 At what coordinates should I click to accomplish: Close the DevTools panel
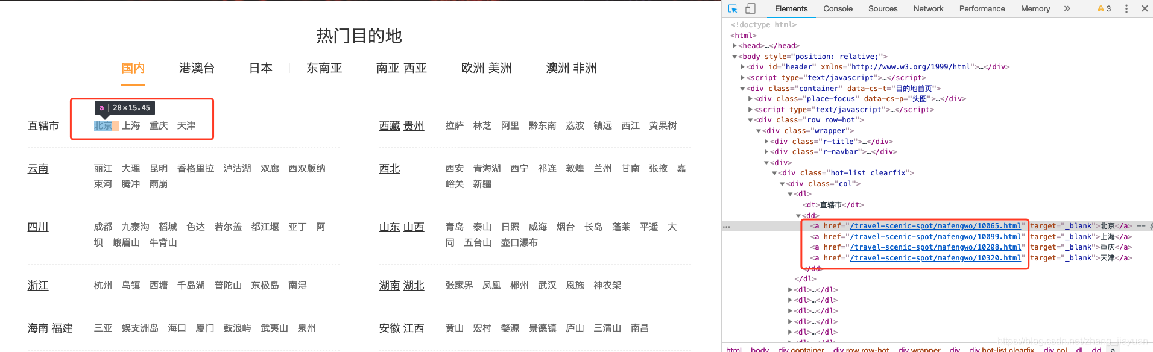click(1145, 8)
